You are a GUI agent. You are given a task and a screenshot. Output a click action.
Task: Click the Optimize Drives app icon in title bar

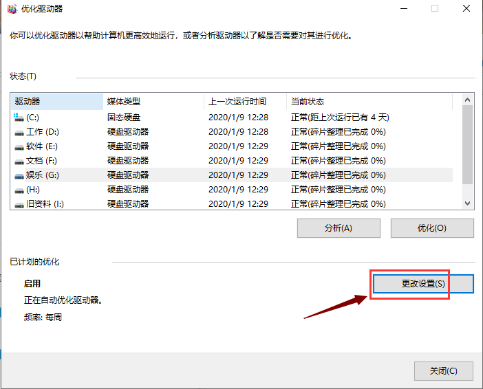pyautogui.click(x=9, y=8)
